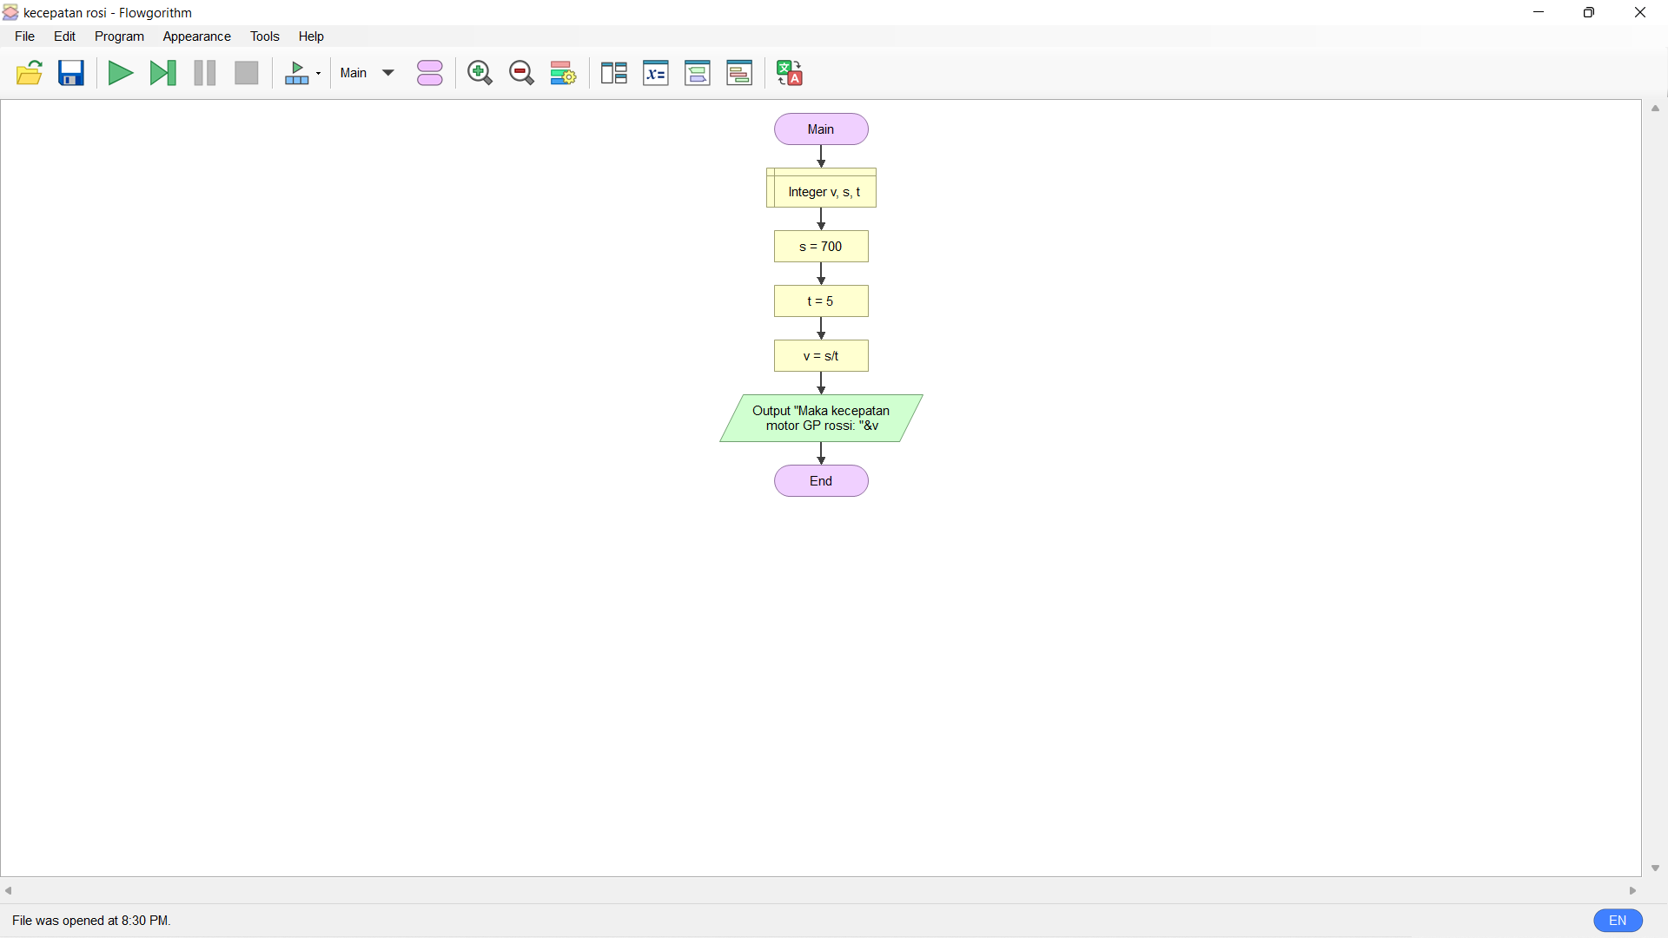Select the Output 'Maka kecepatan' block
Image resolution: width=1668 pixels, height=938 pixels.
(821, 418)
